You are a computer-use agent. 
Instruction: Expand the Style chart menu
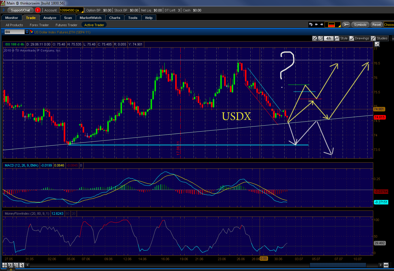(x=341, y=38)
